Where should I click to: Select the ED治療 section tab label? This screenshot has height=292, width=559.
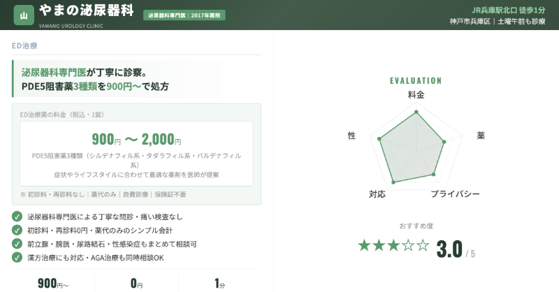pyautogui.click(x=24, y=46)
